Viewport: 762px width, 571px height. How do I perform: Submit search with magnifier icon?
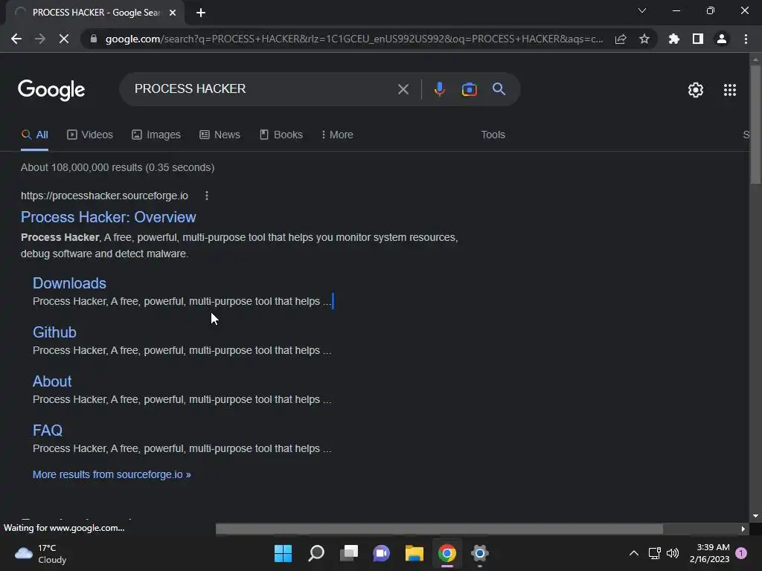pos(499,89)
